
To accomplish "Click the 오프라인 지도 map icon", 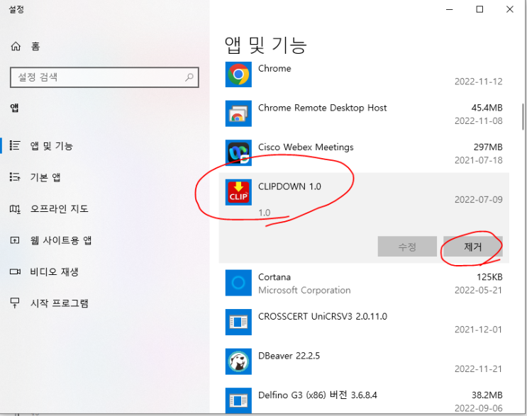I will click(x=15, y=209).
